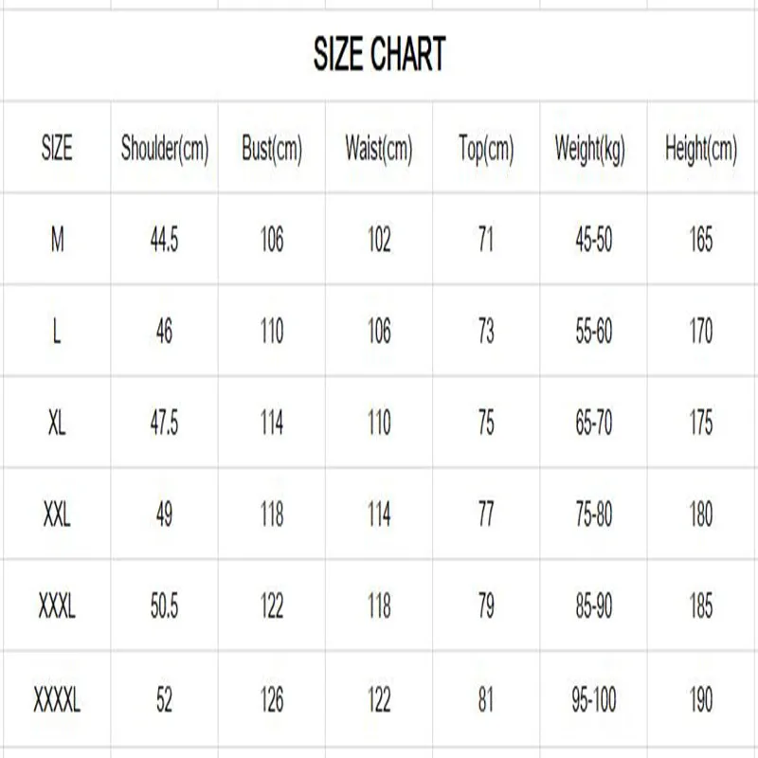Select the SIZE CHART title cell
This screenshot has width=758, height=758.
pyautogui.click(x=380, y=55)
